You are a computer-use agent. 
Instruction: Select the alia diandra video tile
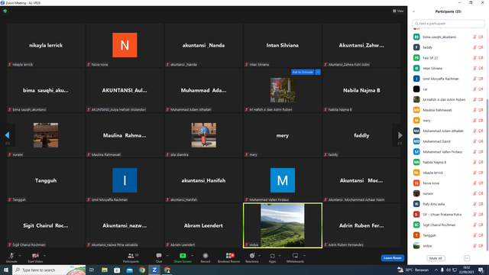(204, 135)
